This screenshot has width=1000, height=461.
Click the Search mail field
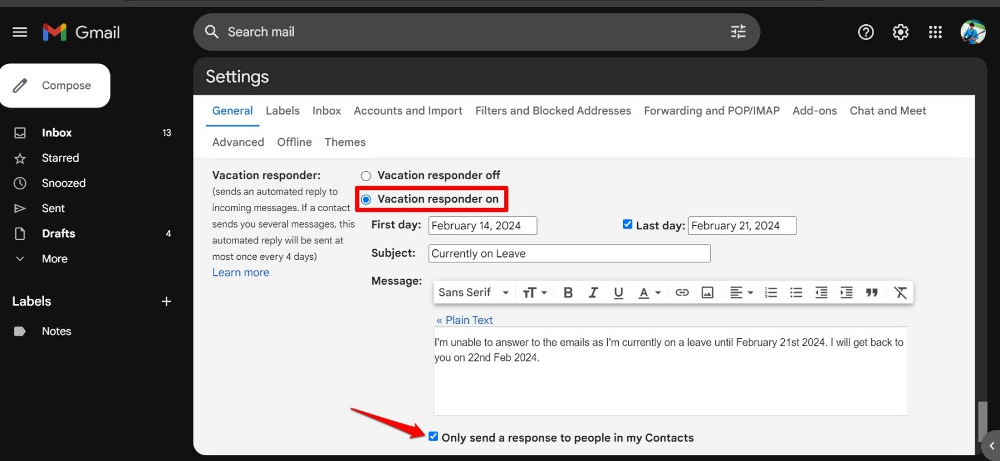tap(476, 32)
